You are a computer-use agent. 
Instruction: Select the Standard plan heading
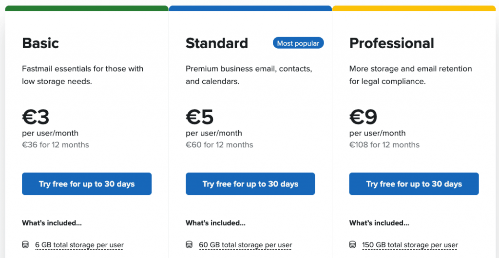tap(217, 43)
